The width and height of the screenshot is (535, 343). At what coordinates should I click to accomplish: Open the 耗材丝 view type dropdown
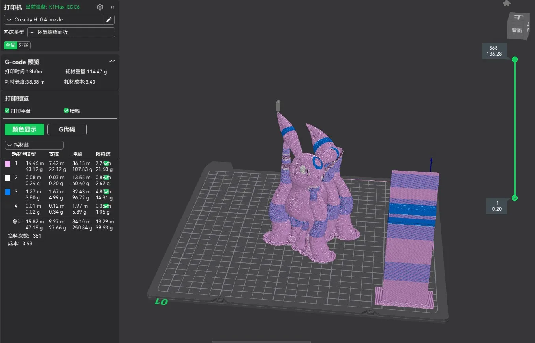34,145
